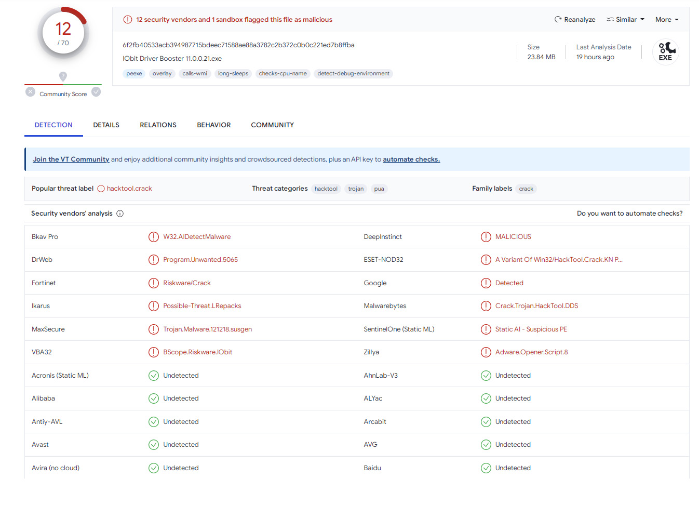The width and height of the screenshot is (699, 505).
Task: Open the COMMUNITY tab
Action: point(273,125)
